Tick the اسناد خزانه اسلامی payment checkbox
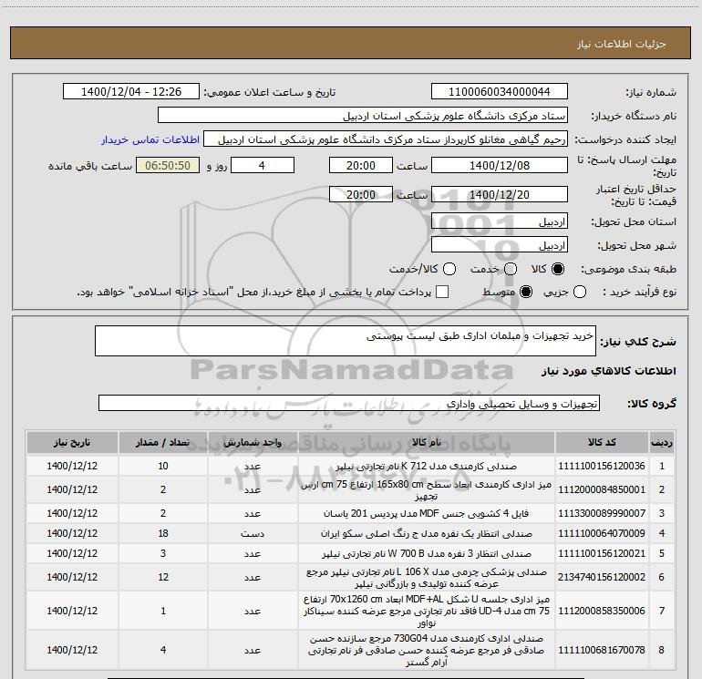Image resolution: width=702 pixels, height=679 pixels. 442,292
